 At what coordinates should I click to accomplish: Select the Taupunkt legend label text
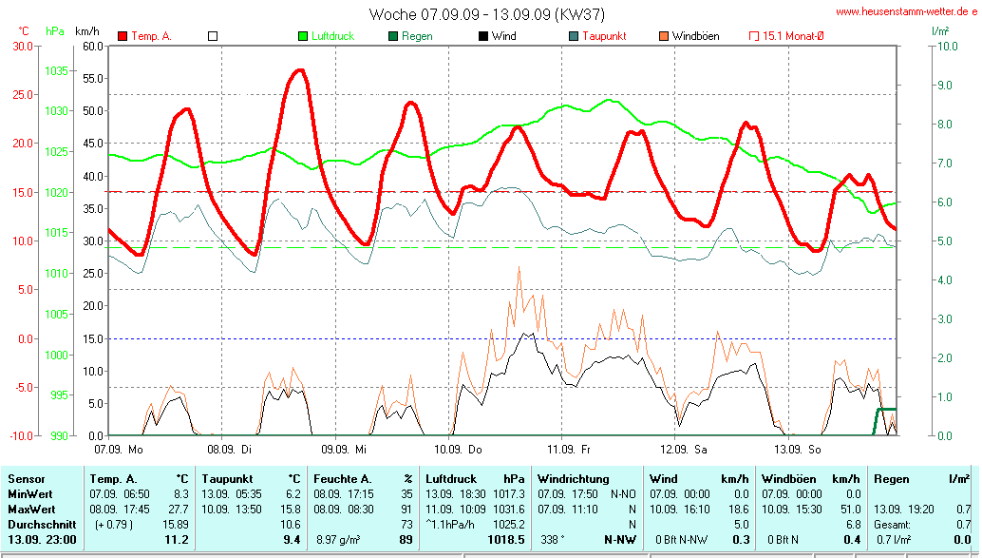[x=603, y=36]
